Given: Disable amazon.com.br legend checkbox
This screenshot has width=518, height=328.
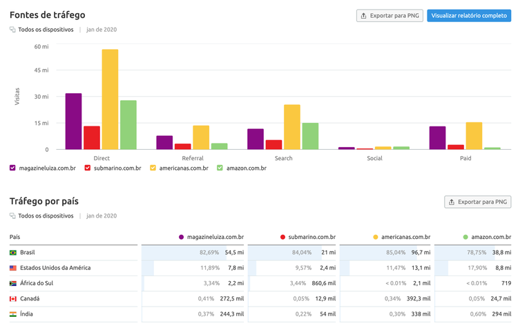Looking at the screenshot, I should click(220, 168).
